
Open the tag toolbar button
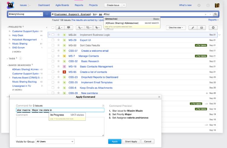(x=97, y=28)
